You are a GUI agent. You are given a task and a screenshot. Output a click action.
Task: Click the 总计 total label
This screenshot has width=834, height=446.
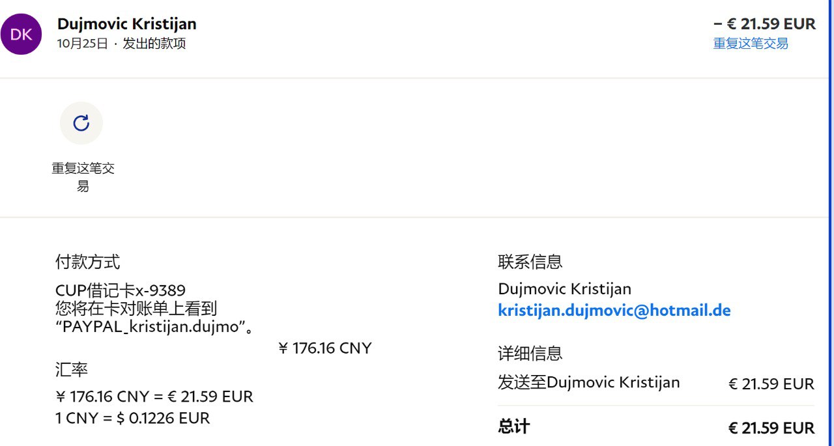click(x=513, y=427)
